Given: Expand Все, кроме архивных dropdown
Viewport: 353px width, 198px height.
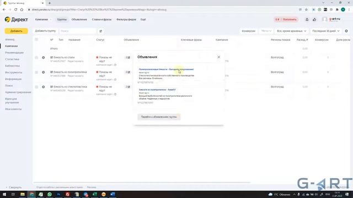Looking at the screenshot, I should click(x=291, y=31).
